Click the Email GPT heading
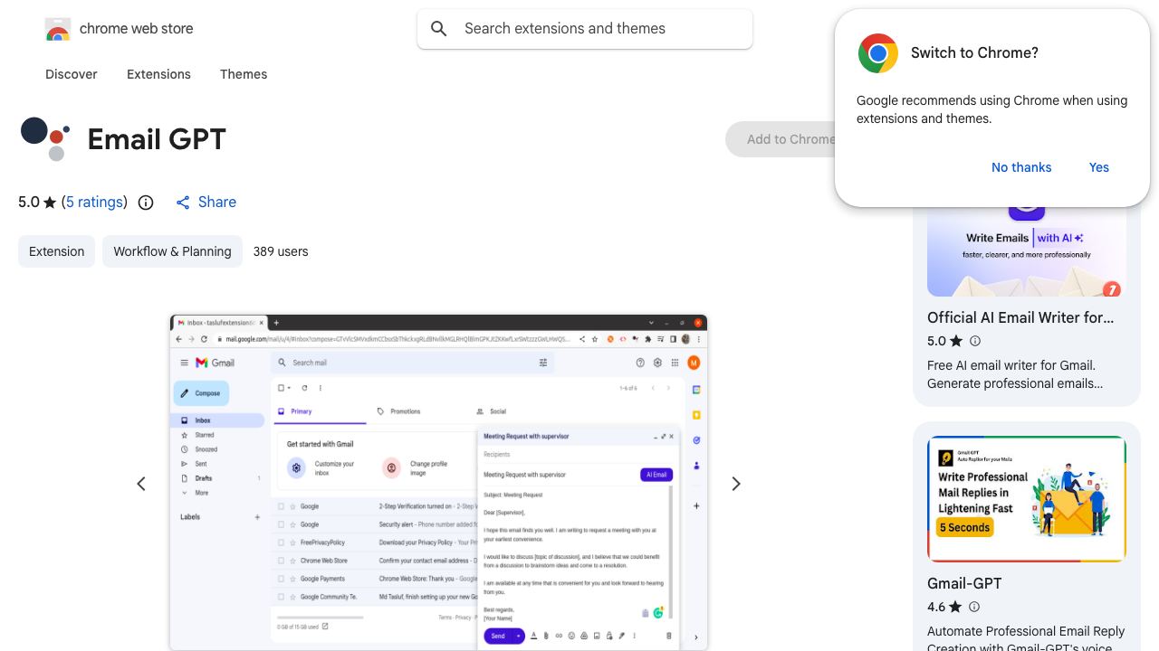The image size is (1159, 651). coord(157,139)
